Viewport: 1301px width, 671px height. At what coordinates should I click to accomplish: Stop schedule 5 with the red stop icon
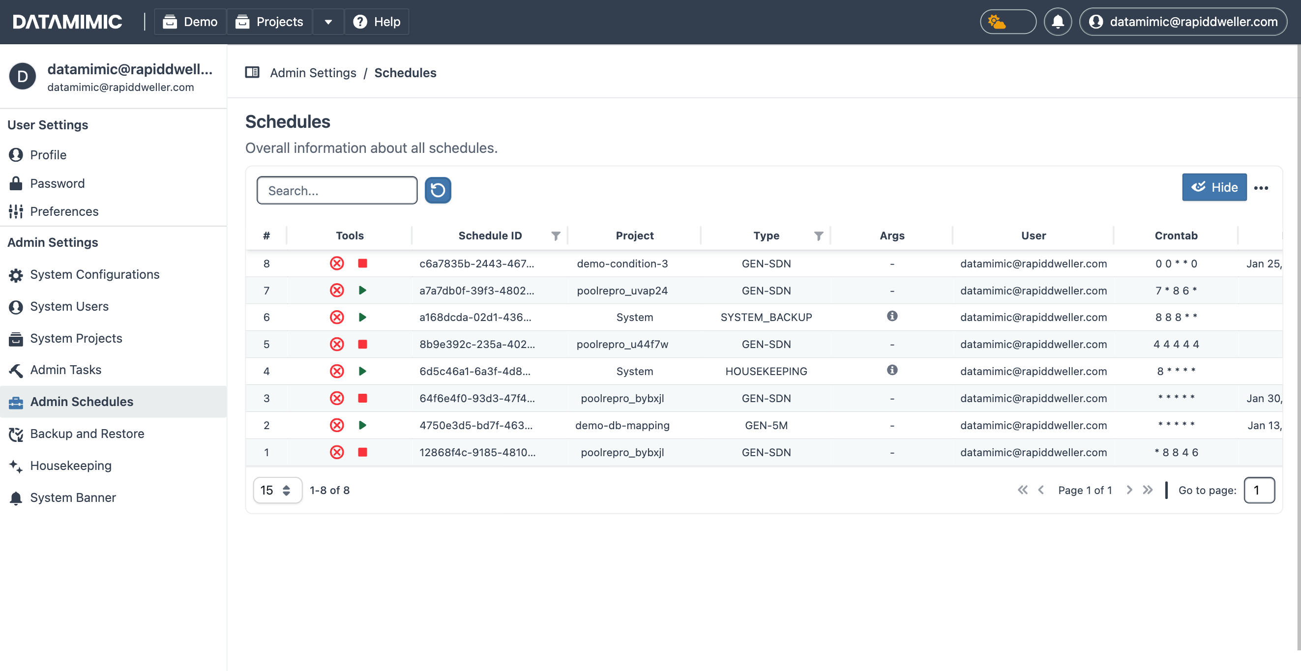(x=362, y=344)
